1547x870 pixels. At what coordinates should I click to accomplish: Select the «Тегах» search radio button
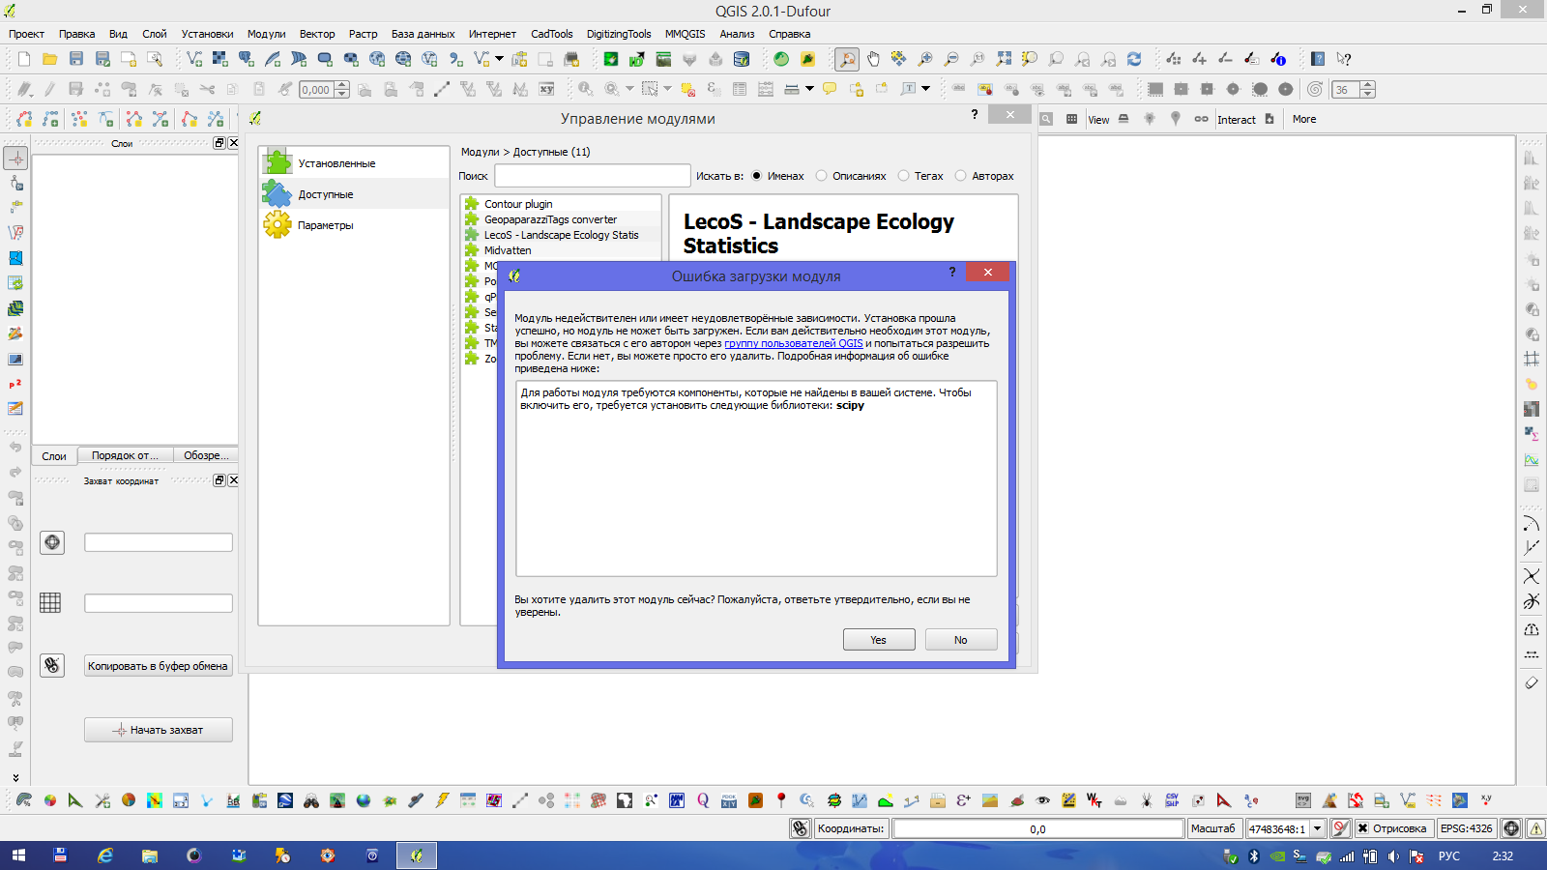click(x=904, y=176)
